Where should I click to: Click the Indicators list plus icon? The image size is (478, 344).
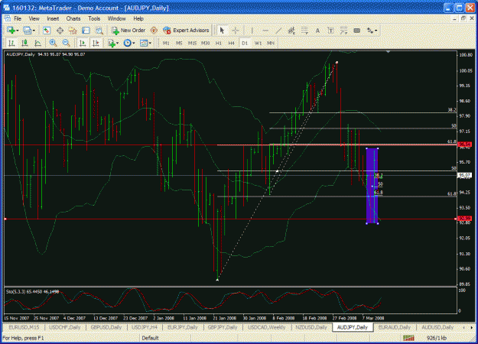coord(111,43)
